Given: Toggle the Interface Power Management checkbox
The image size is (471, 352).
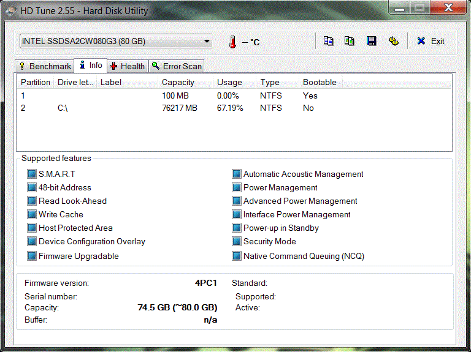Looking at the screenshot, I should [x=236, y=214].
